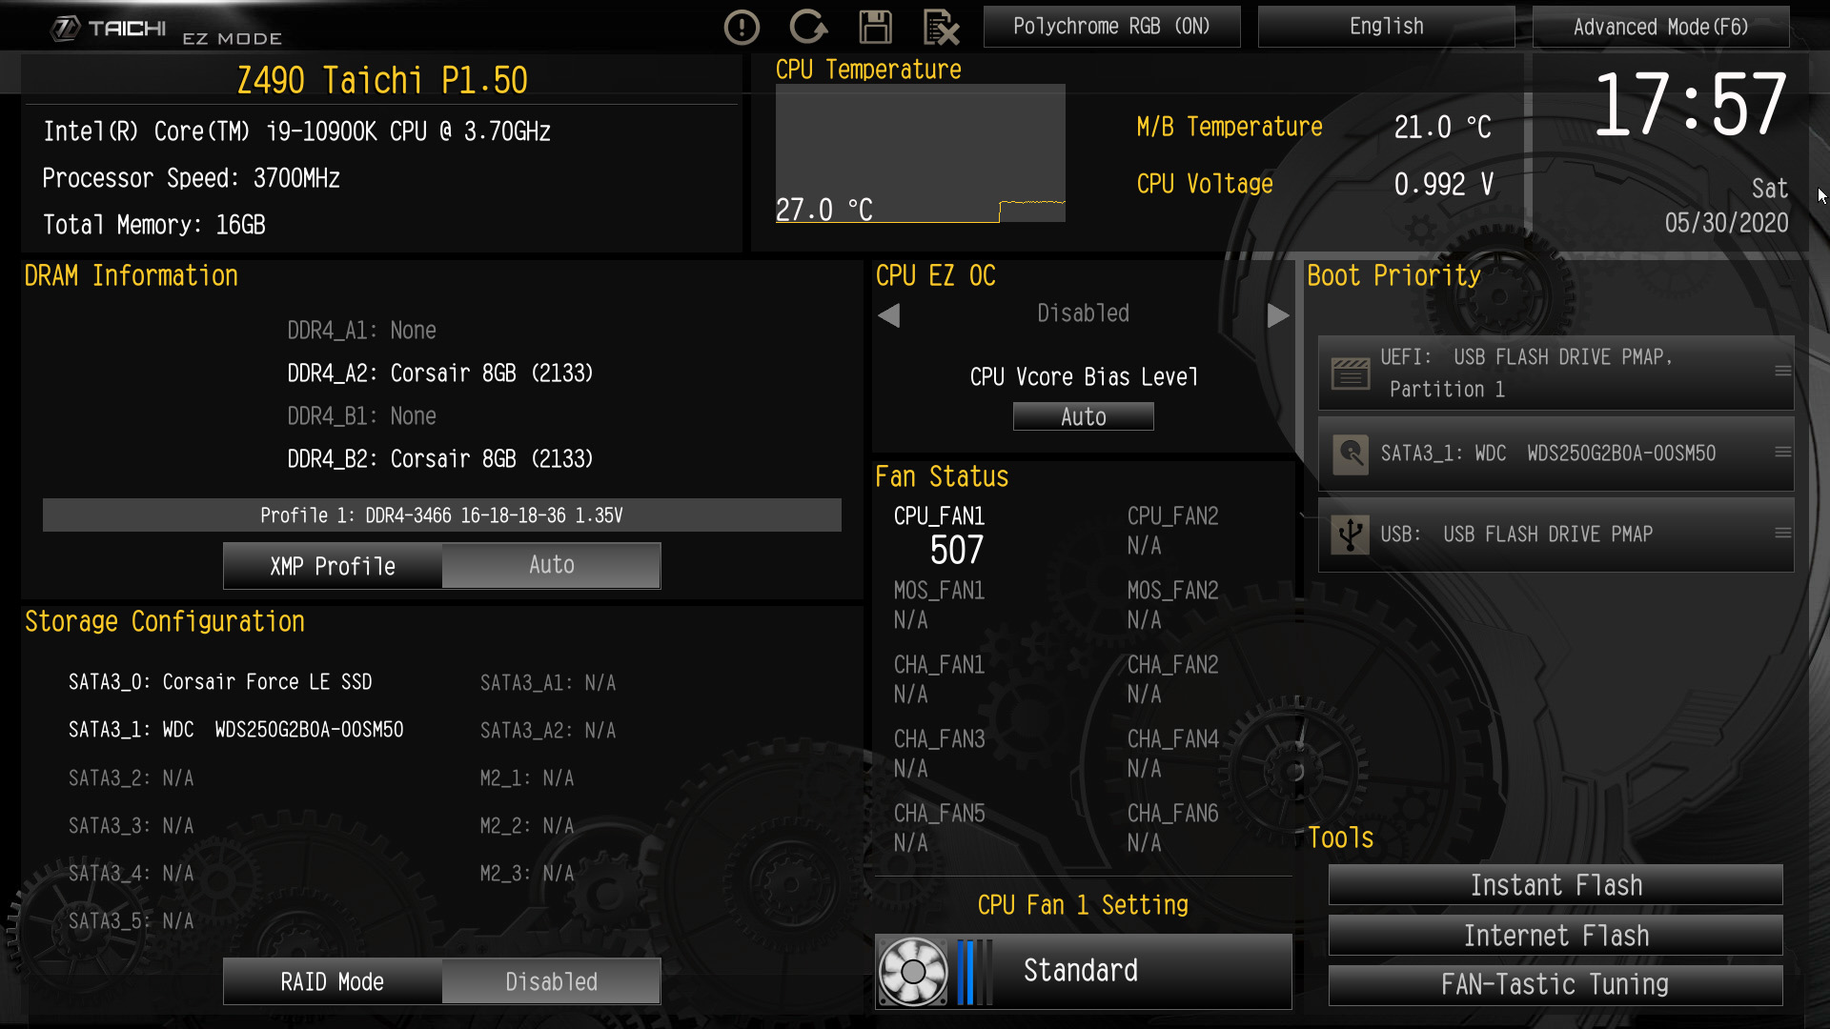Click the hard drive icon for SATA3_1 WDC entry
The width and height of the screenshot is (1830, 1029).
(1350, 454)
